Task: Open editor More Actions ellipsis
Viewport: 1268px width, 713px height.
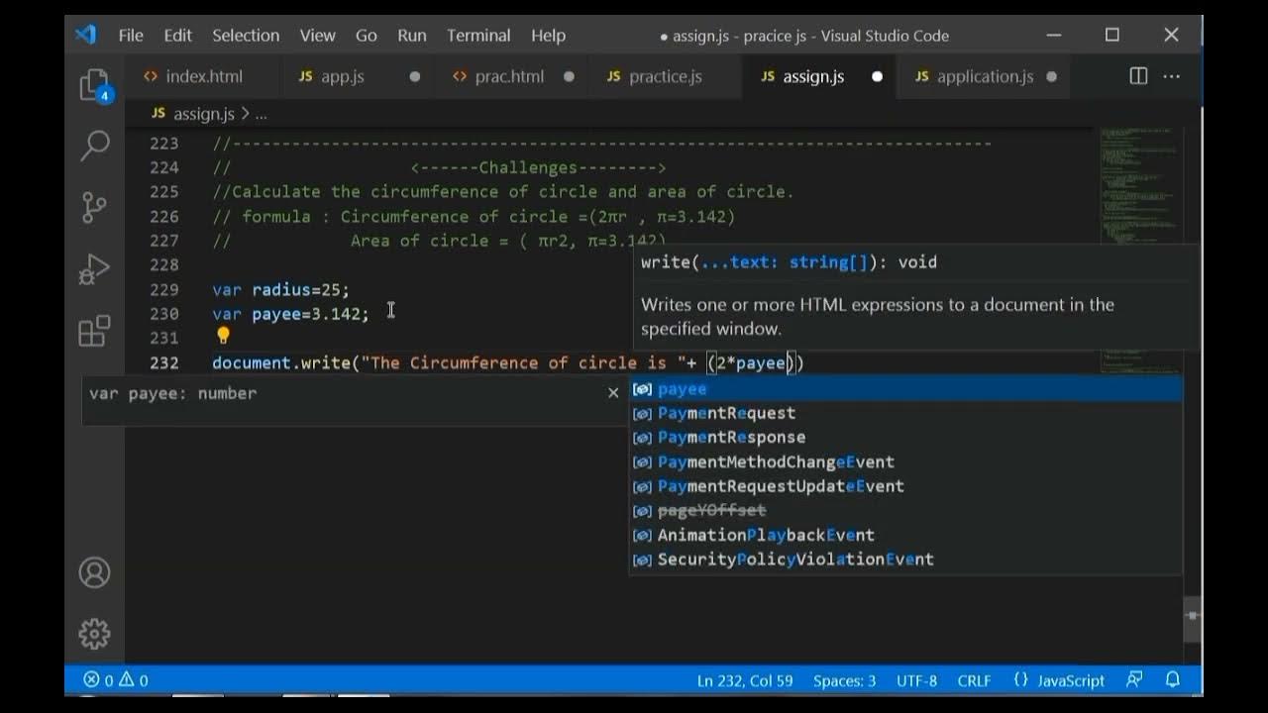Action: (1171, 76)
